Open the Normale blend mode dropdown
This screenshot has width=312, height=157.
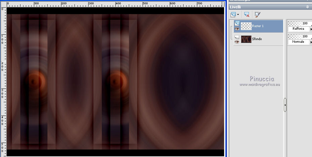[x=311, y=42]
